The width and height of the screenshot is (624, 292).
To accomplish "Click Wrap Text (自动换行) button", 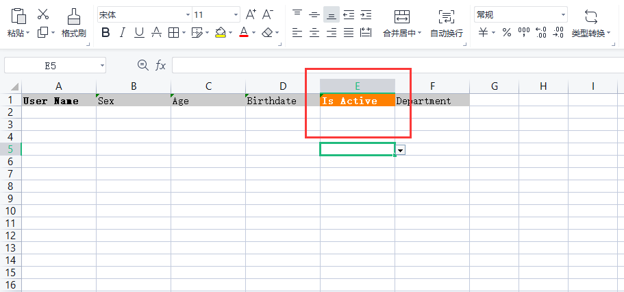I will click(x=446, y=23).
